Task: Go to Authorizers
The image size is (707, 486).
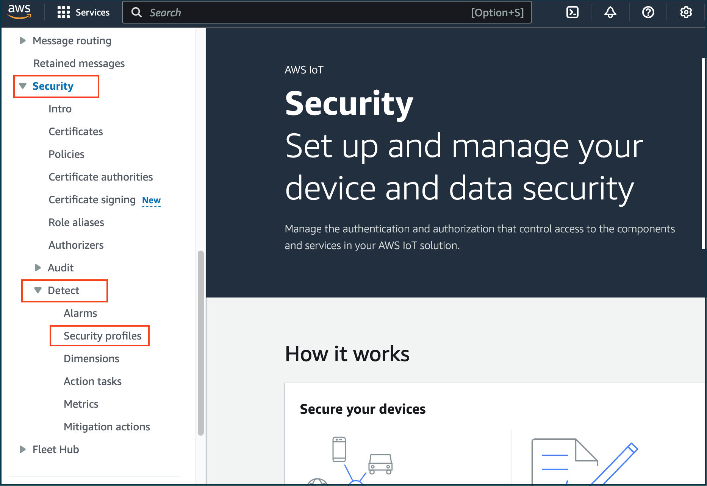Action: (76, 245)
